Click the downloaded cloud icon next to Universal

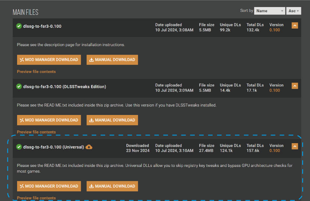pyautogui.click(x=89, y=147)
